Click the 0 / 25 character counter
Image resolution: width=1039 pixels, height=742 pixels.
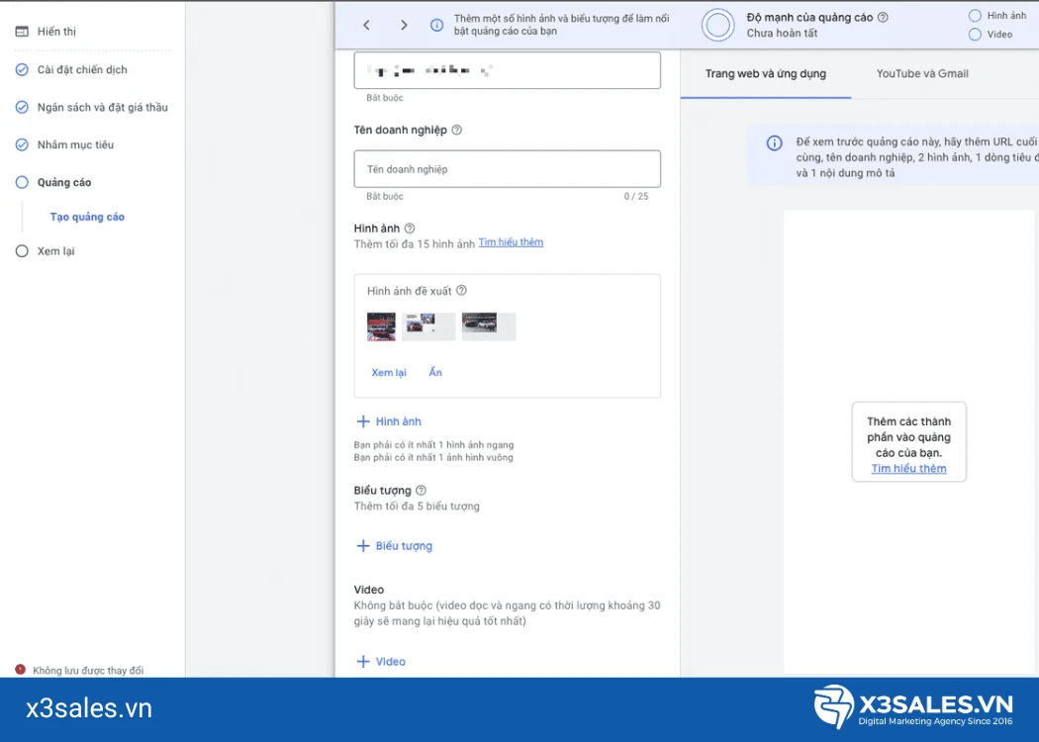[x=636, y=196]
